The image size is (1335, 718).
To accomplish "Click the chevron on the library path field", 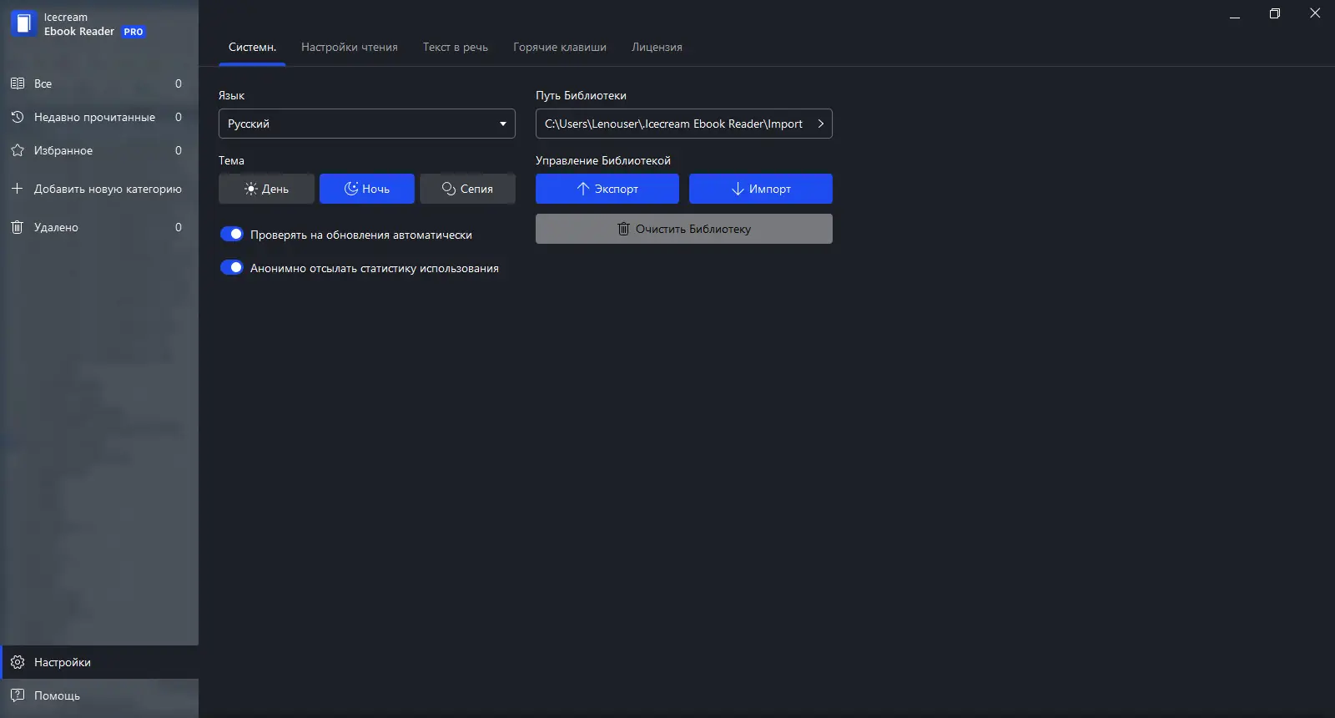I will (821, 124).
